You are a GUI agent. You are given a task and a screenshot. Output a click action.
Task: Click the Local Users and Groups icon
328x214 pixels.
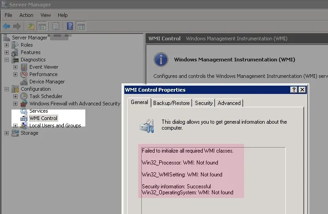pyautogui.click(x=24, y=126)
